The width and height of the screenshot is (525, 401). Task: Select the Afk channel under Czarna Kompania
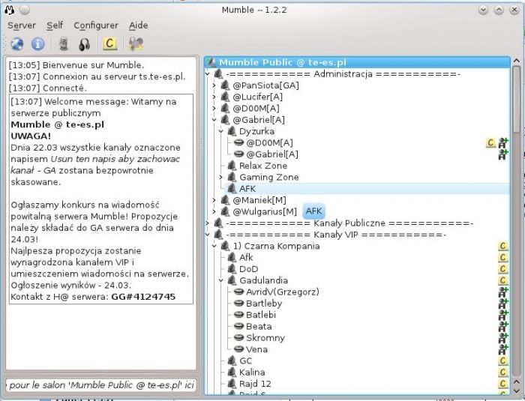pyautogui.click(x=246, y=257)
